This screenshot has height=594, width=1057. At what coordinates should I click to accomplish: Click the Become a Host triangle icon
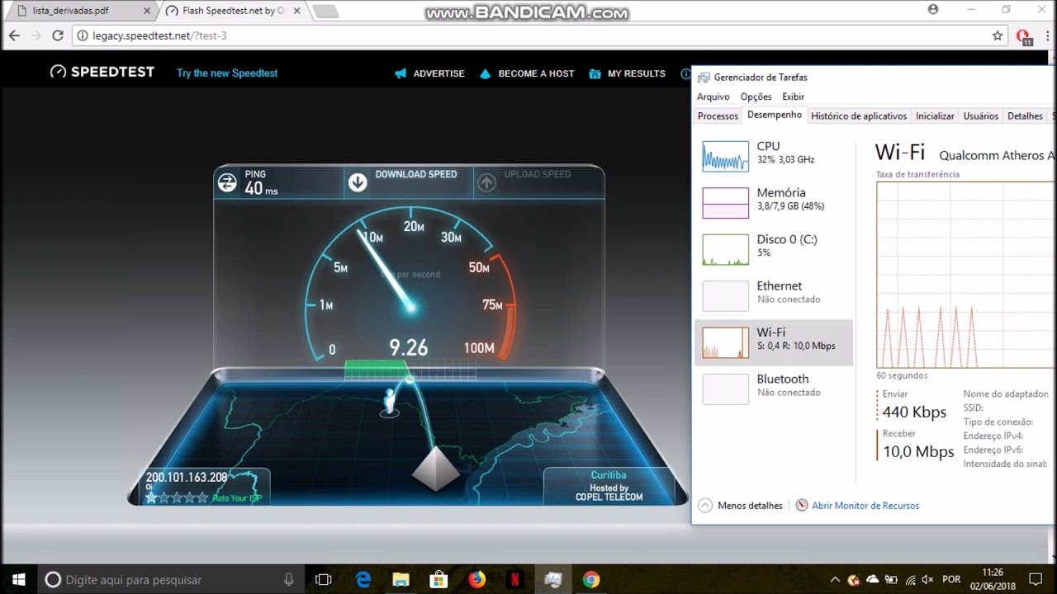pyautogui.click(x=485, y=73)
